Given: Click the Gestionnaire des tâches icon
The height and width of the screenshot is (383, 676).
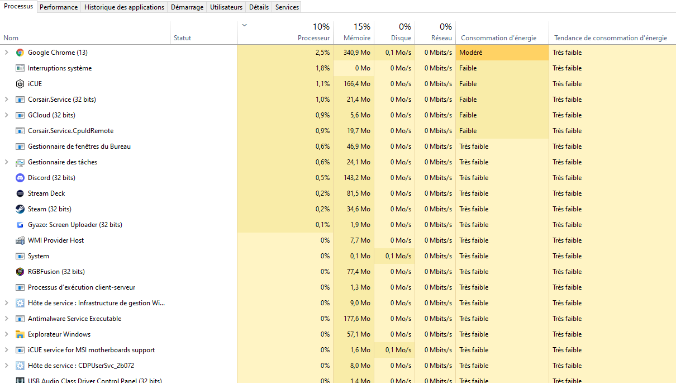Looking at the screenshot, I should [20, 162].
